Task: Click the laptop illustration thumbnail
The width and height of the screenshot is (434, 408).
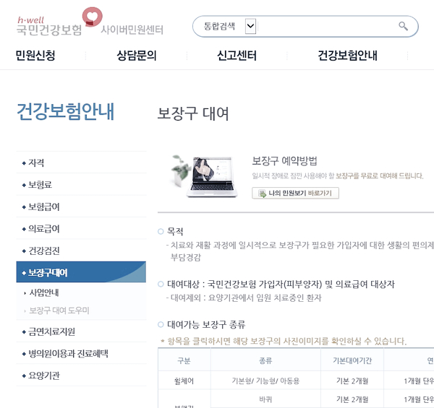Action: (x=205, y=176)
